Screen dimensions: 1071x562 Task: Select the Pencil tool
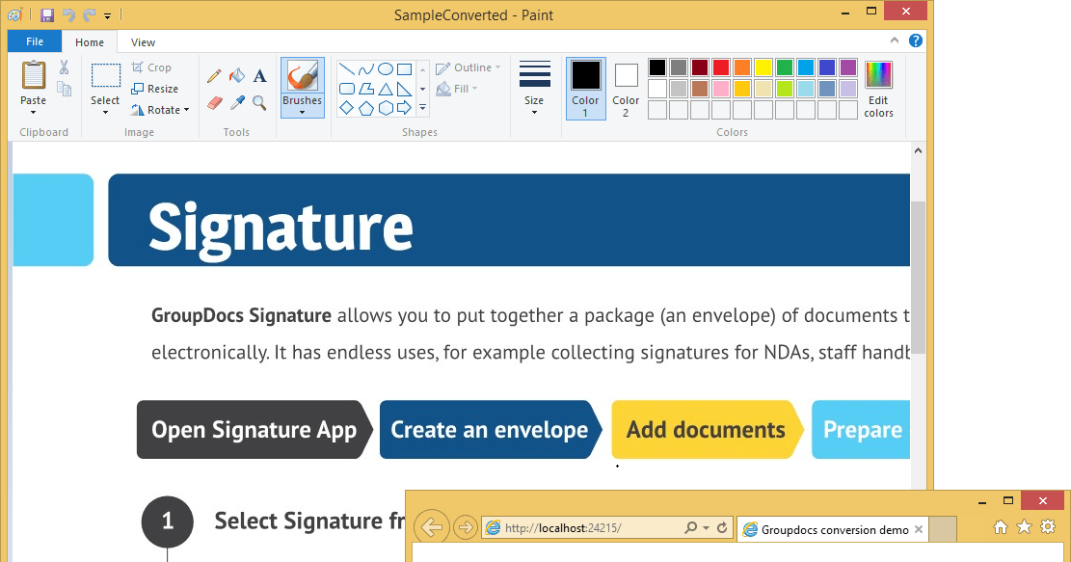click(x=214, y=75)
